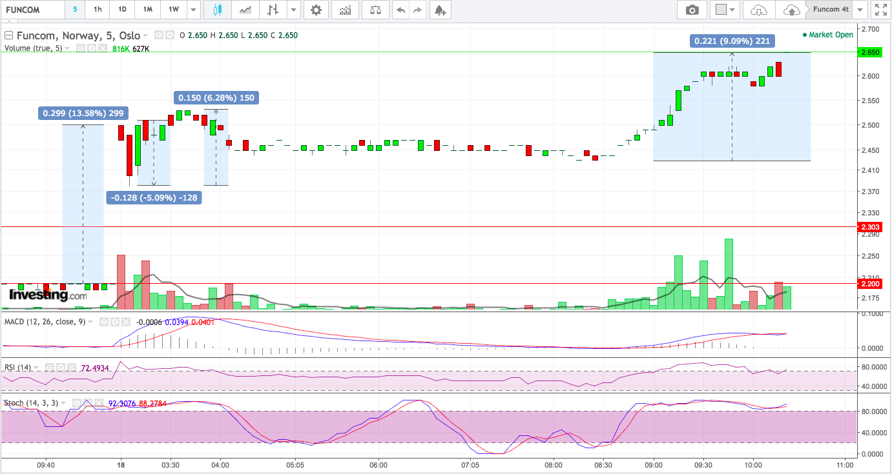Select the 1D interval
The width and height of the screenshot is (892, 474).
pyautogui.click(x=122, y=10)
